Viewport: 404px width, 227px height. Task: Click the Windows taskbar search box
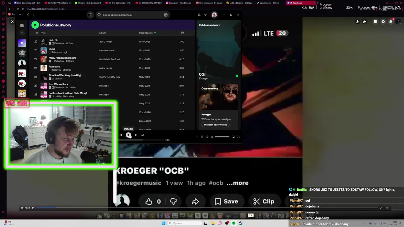[x=185, y=223]
